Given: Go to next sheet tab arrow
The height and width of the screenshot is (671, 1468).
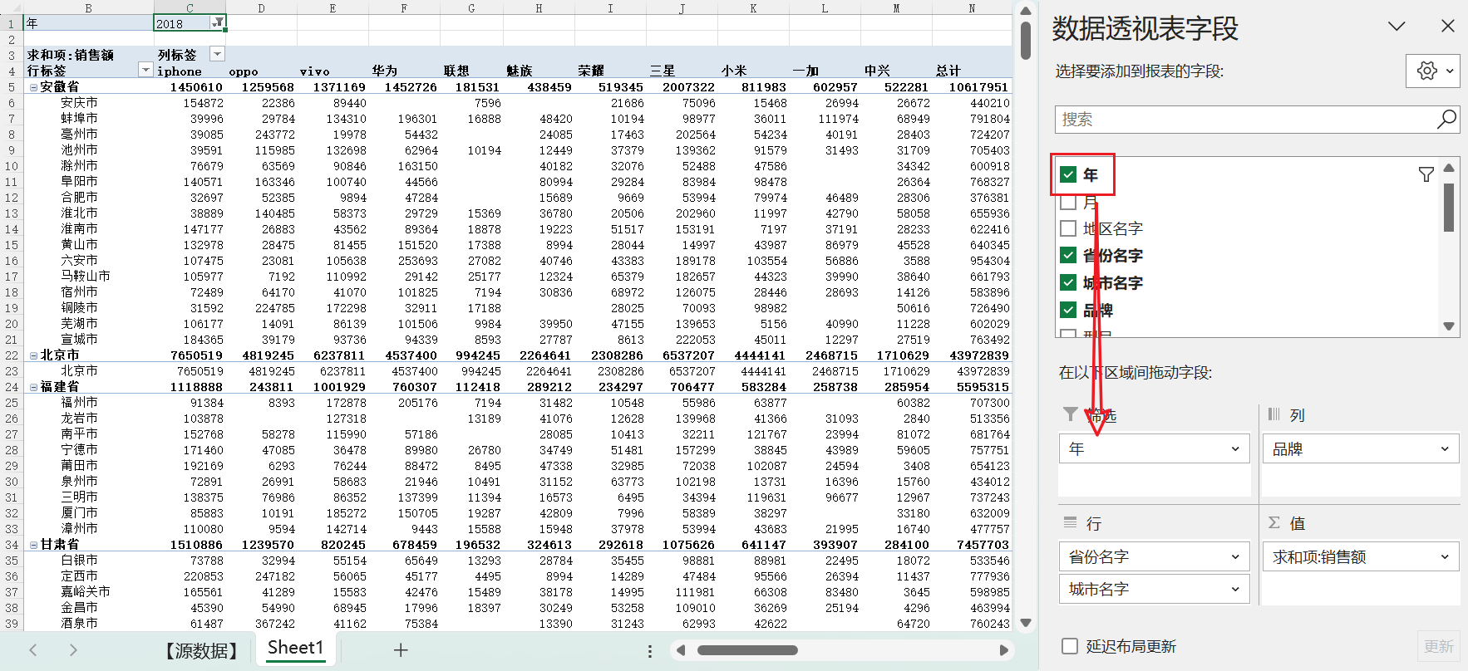Looking at the screenshot, I should pos(73,650).
